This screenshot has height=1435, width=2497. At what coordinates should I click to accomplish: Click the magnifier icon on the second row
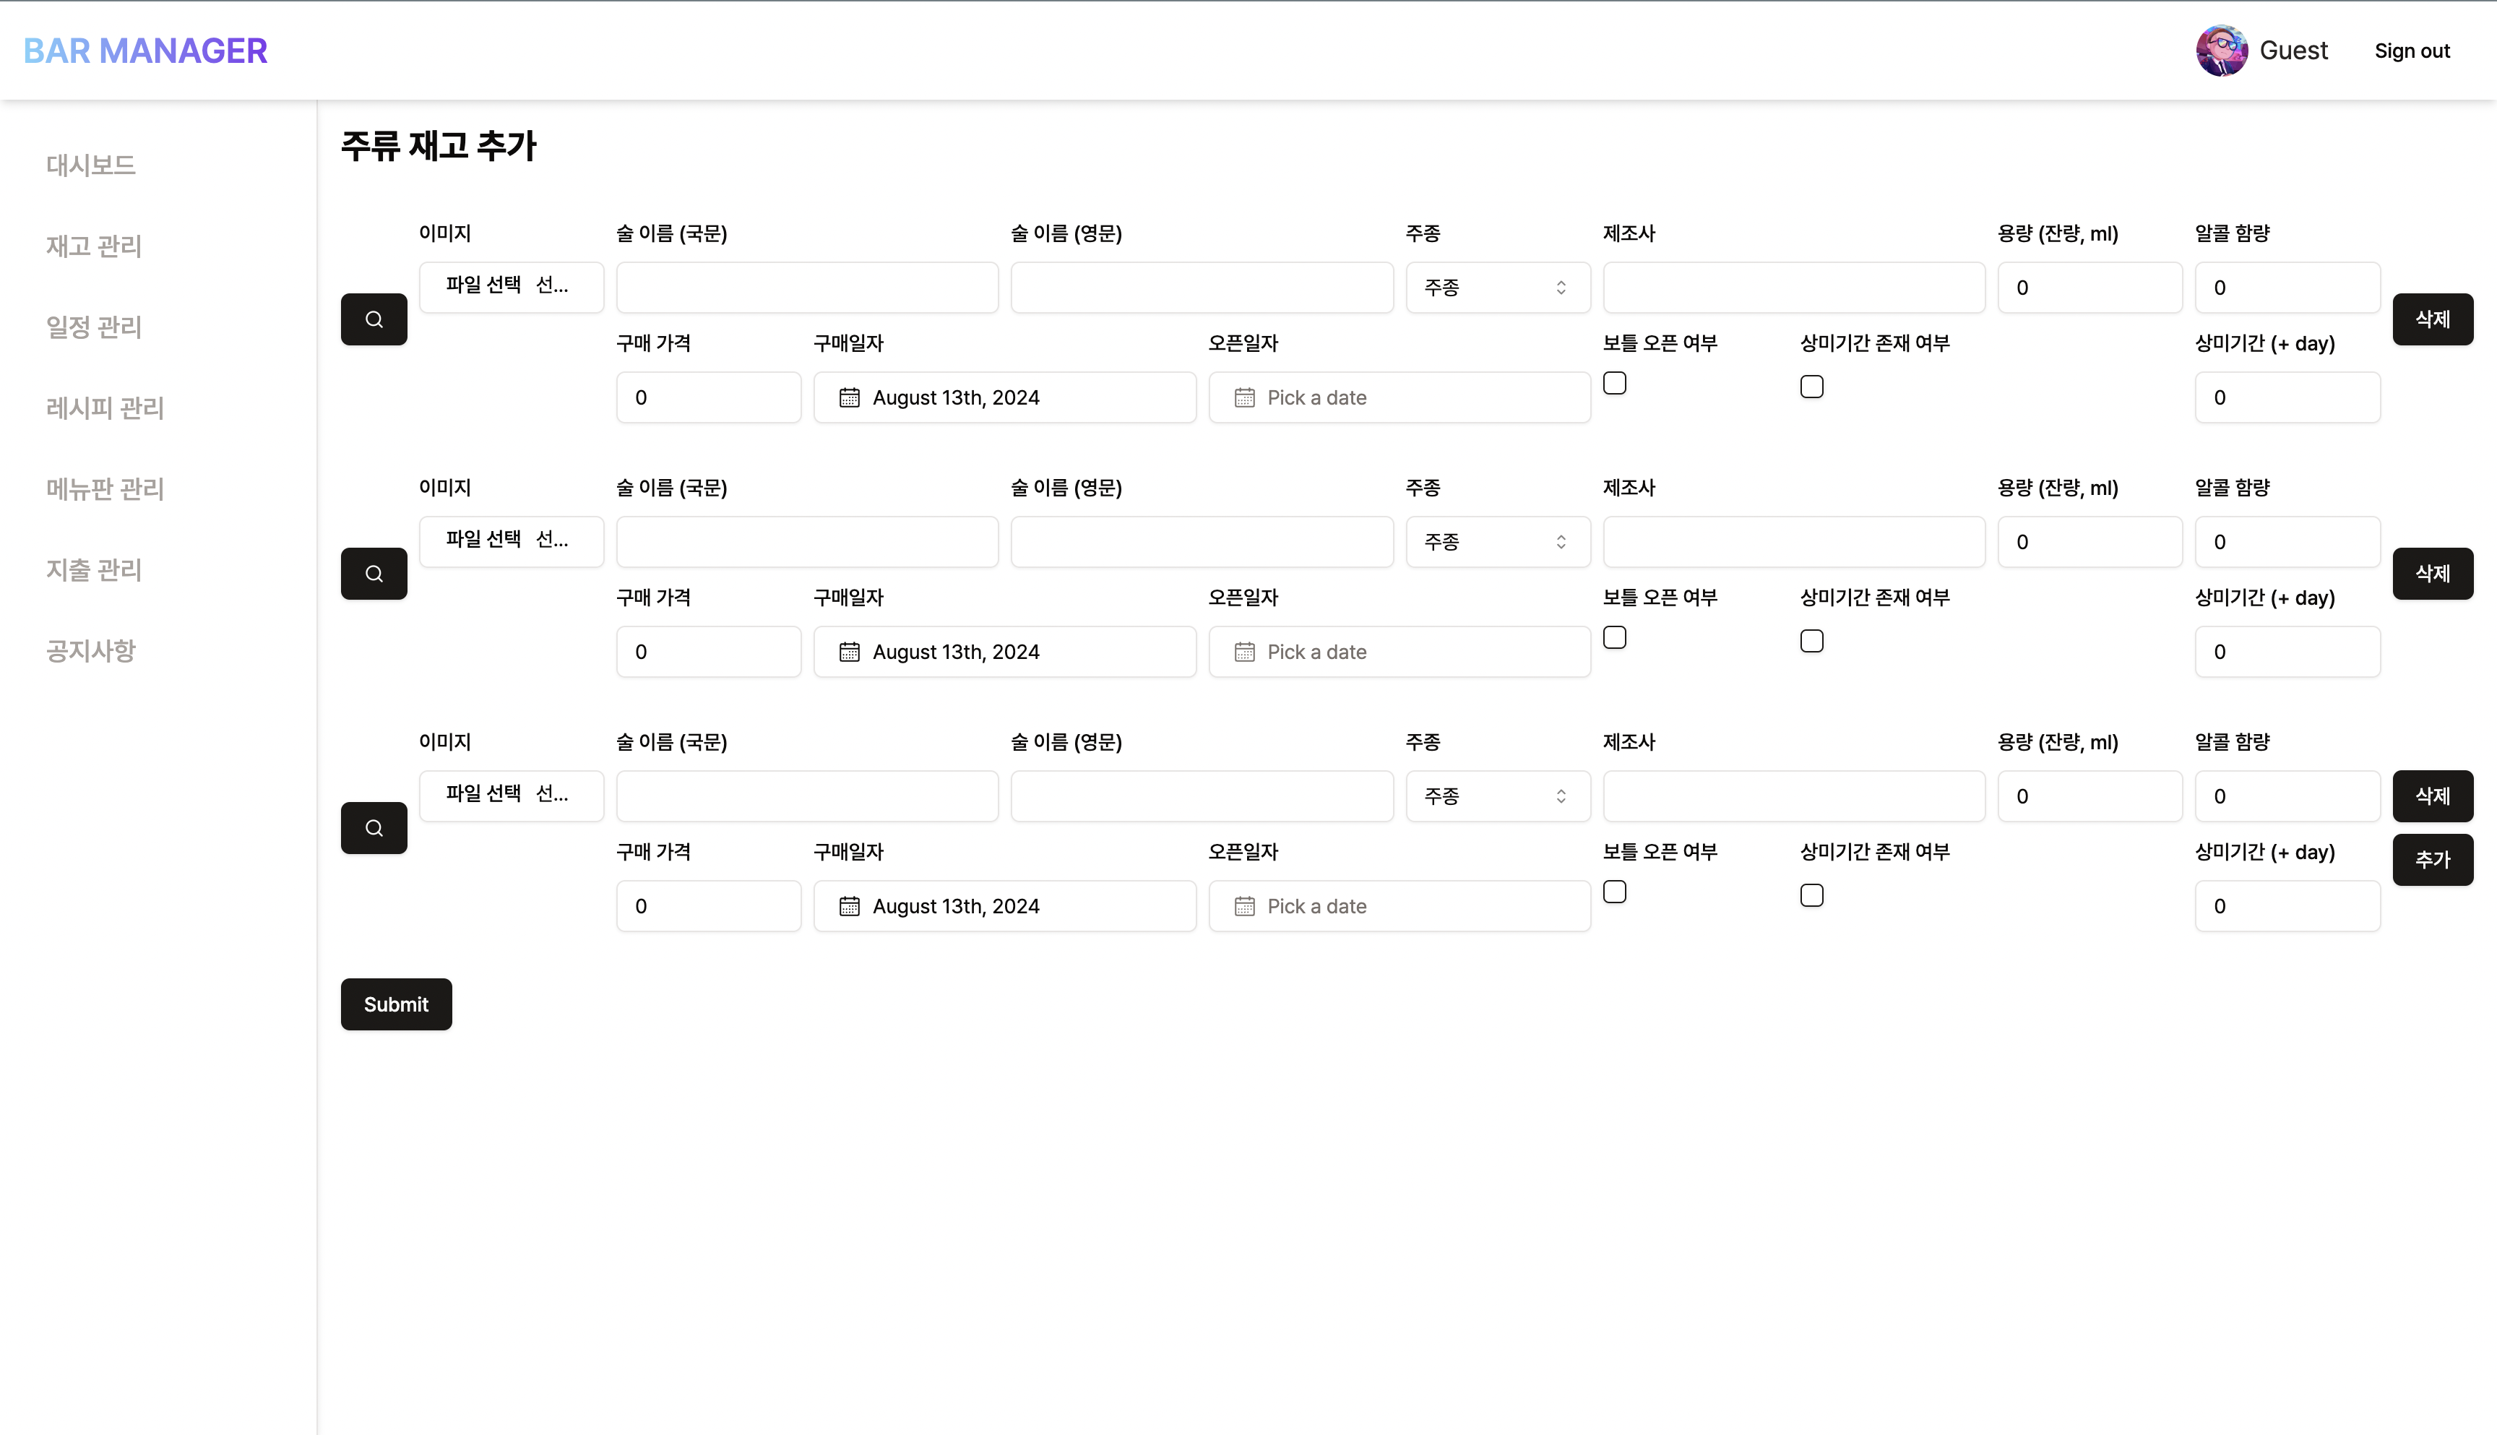[374, 572]
